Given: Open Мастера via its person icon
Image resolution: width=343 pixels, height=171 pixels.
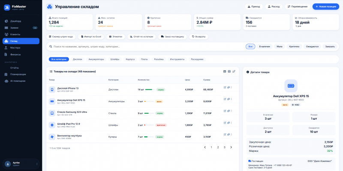Looking at the screenshot, I should point(6,48).
